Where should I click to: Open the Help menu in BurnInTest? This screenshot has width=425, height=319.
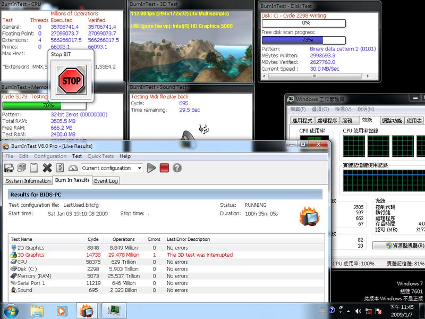[x=125, y=156]
